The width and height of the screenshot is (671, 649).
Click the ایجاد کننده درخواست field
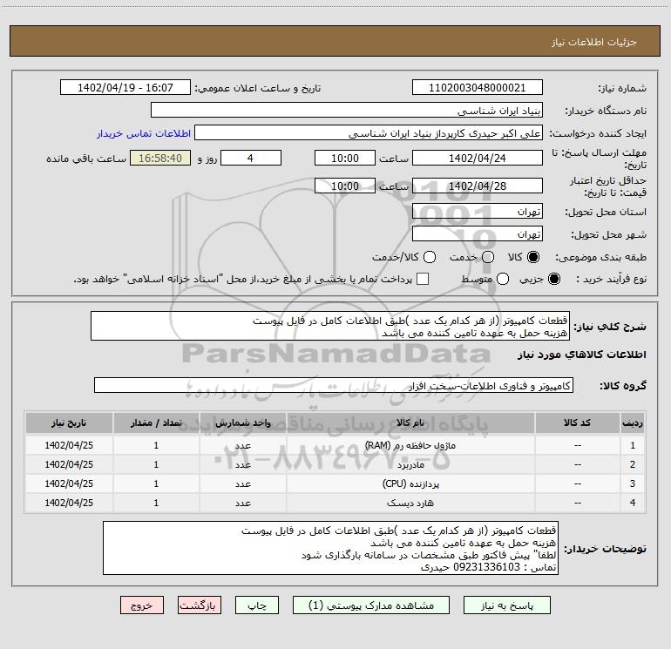point(369,133)
